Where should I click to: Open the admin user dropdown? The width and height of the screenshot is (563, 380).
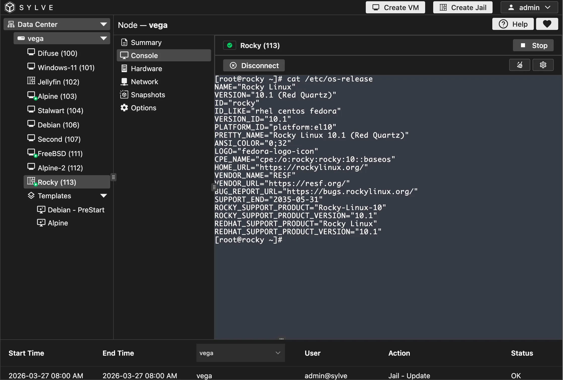coord(529,8)
